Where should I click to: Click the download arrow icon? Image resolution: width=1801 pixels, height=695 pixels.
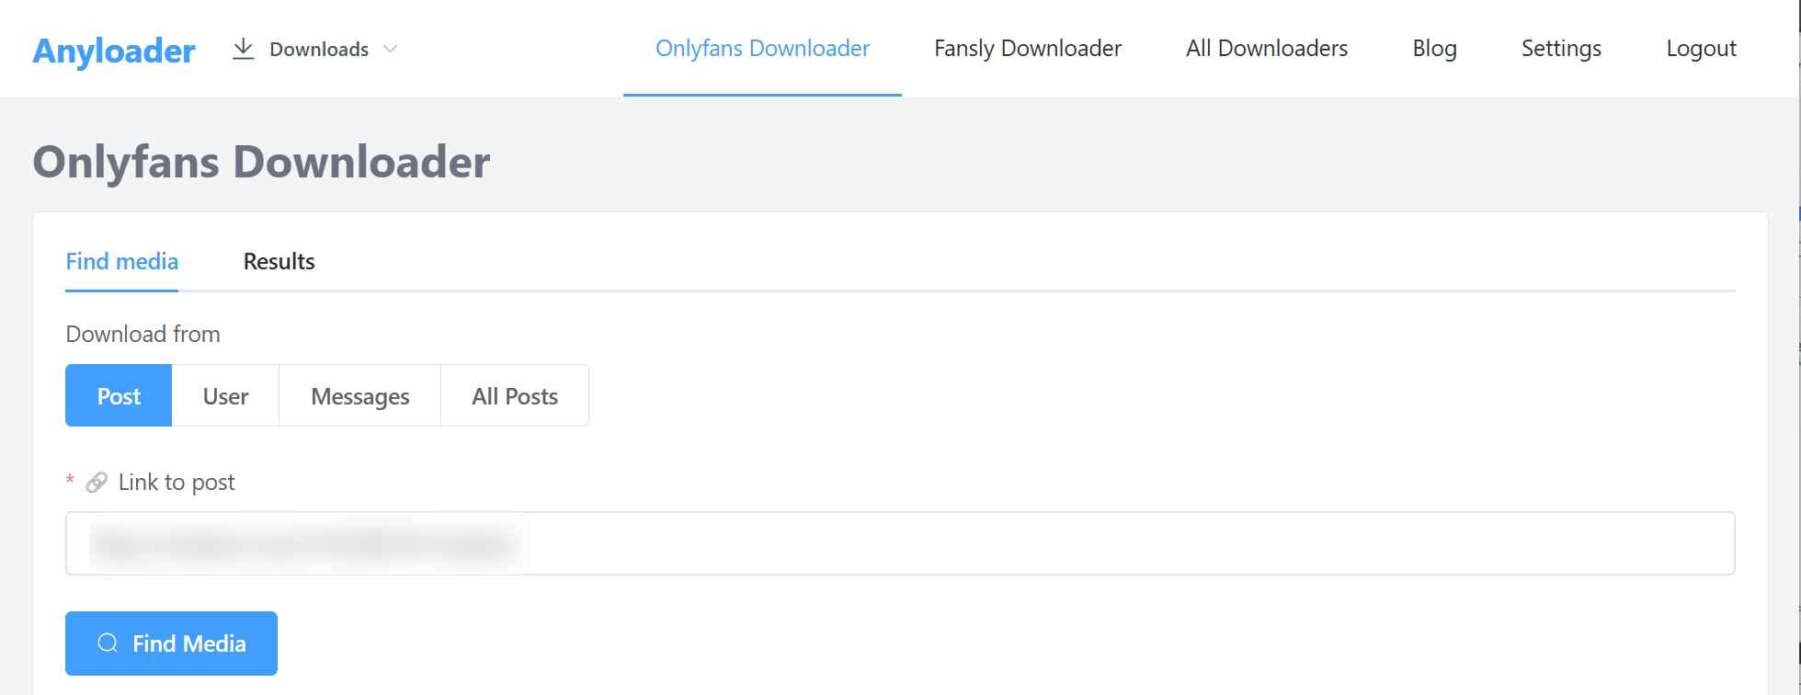point(243,49)
